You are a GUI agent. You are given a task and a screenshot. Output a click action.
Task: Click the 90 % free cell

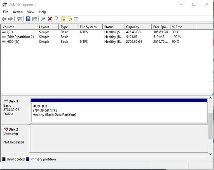point(176,42)
